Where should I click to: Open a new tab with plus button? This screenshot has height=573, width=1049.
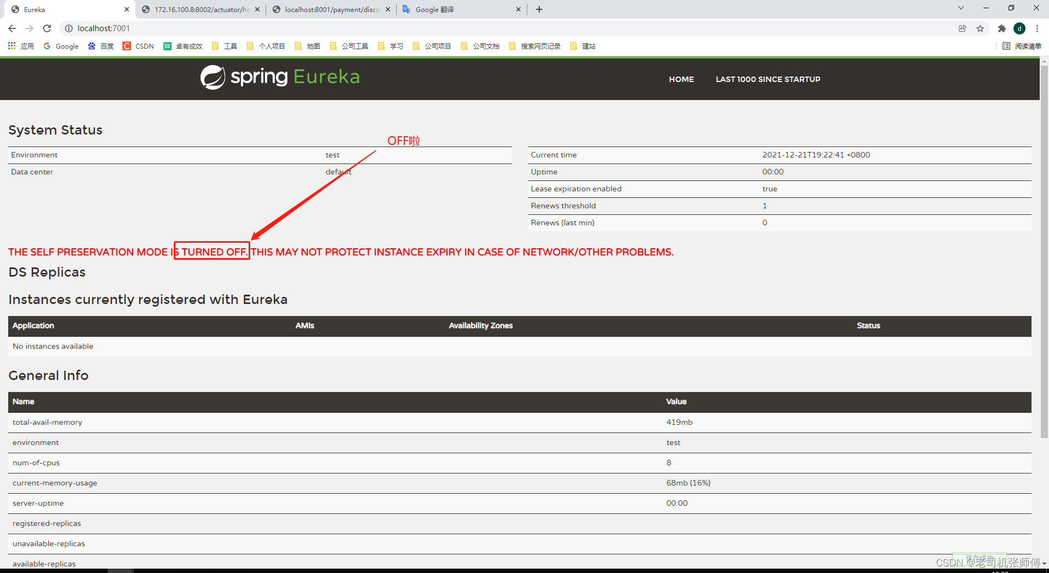(x=539, y=9)
